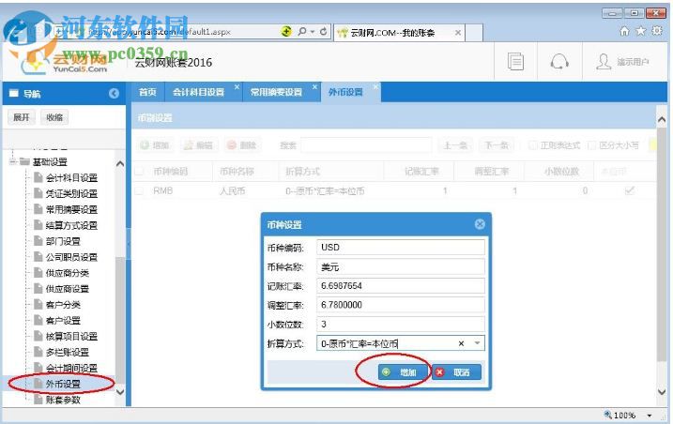Click the 取消 button in the currency dialog

click(456, 372)
